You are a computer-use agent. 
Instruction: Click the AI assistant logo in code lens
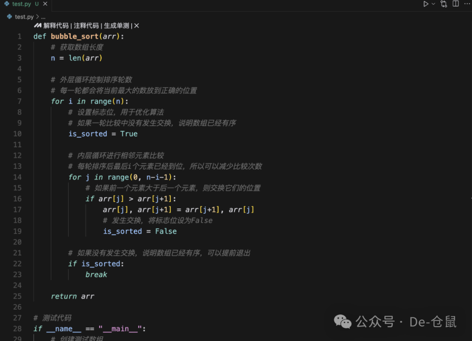[x=38, y=26]
